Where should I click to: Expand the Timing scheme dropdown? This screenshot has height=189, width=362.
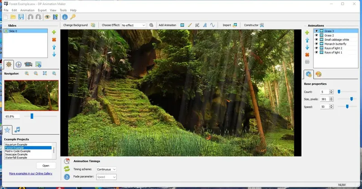[106, 169]
